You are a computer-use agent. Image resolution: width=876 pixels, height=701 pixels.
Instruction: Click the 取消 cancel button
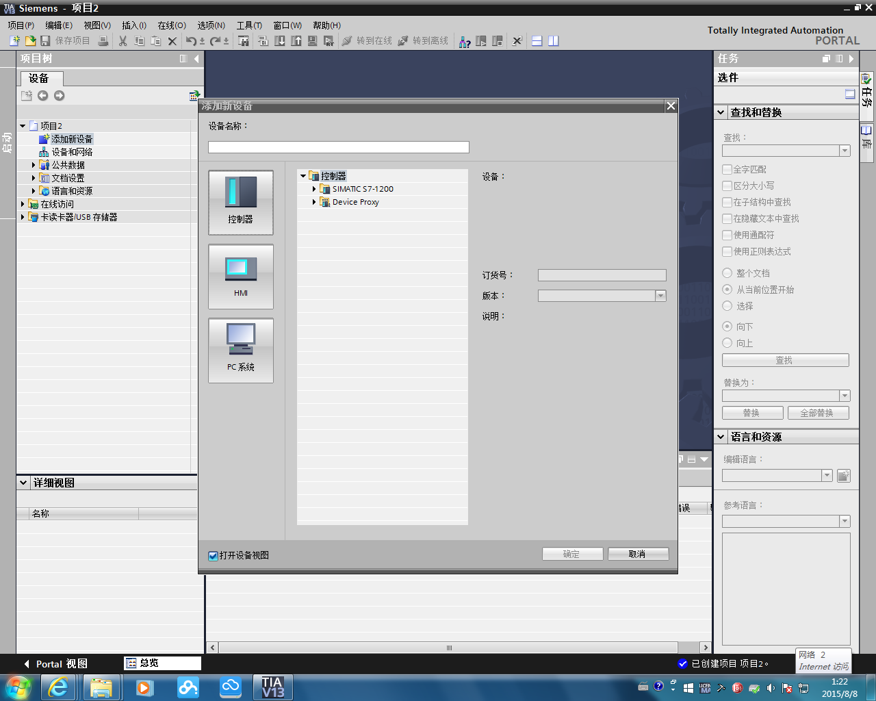point(638,555)
